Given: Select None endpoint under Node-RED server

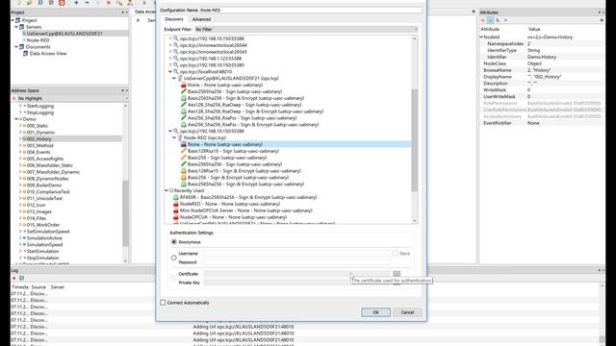Looking at the screenshot, I should pyautogui.click(x=224, y=144).
